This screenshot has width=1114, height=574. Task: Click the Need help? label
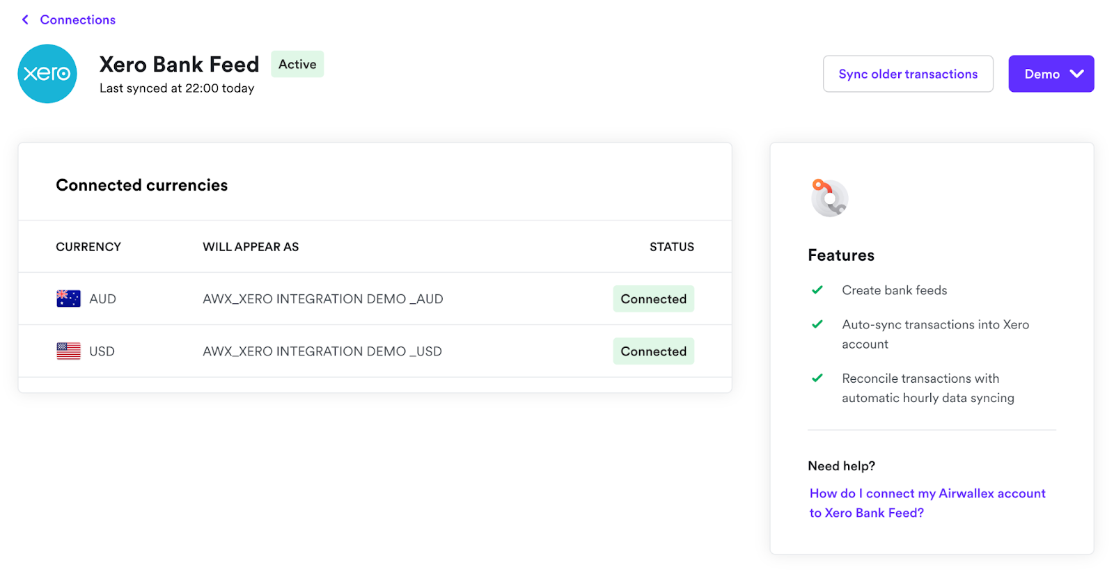click(841, 466)
